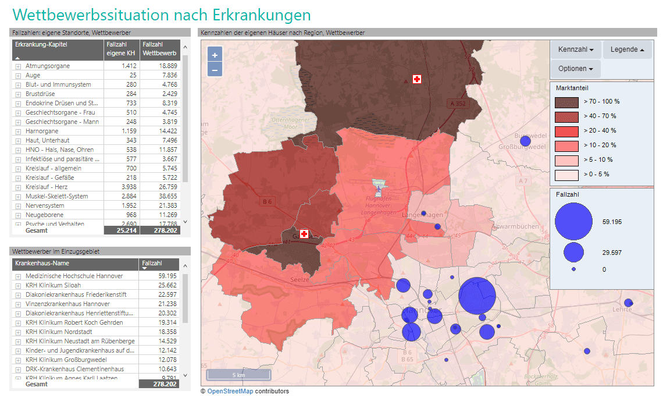
Task: Zoom out the map with minus button
Action: (215, 70)
